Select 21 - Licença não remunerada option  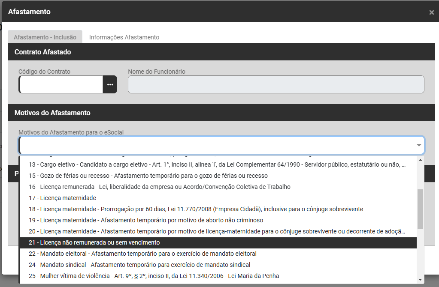coord(94,242)
